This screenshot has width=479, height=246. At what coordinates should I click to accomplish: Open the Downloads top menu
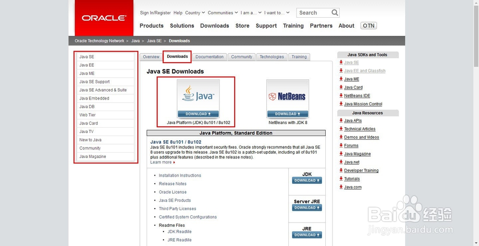pos(215,26)
